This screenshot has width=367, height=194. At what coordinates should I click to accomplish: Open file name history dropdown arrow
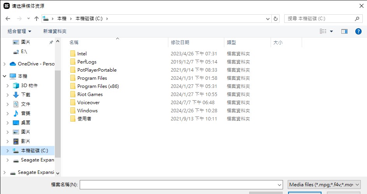[280, 185]
